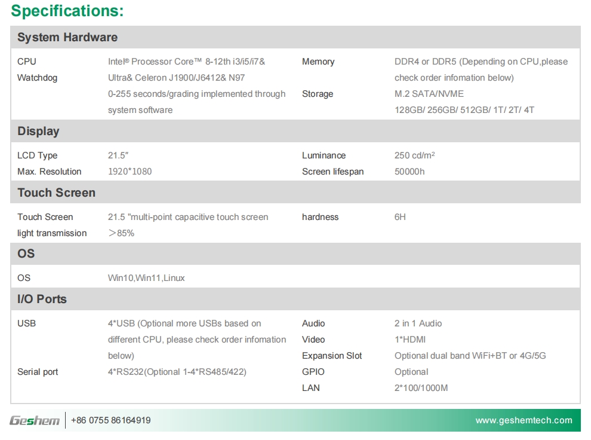Viewport: 591px width, 440px height.
Task: Select the System Hardware section header
Action: pos(67,37)
